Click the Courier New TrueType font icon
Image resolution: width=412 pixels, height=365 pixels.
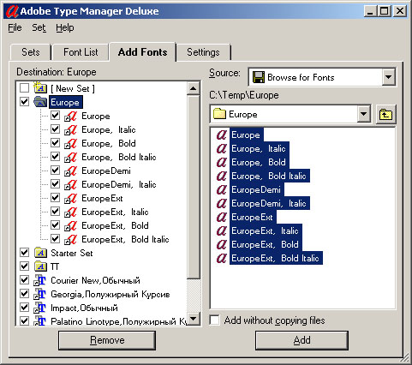[39, 280]
